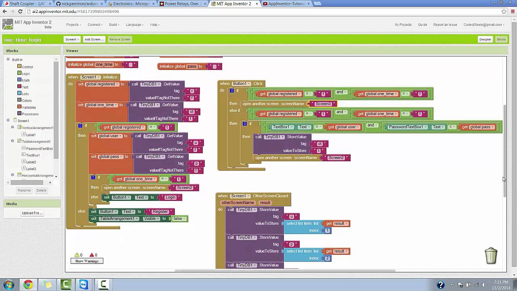
Task: Open the Chrome menu icon
Action: (512, 11)
